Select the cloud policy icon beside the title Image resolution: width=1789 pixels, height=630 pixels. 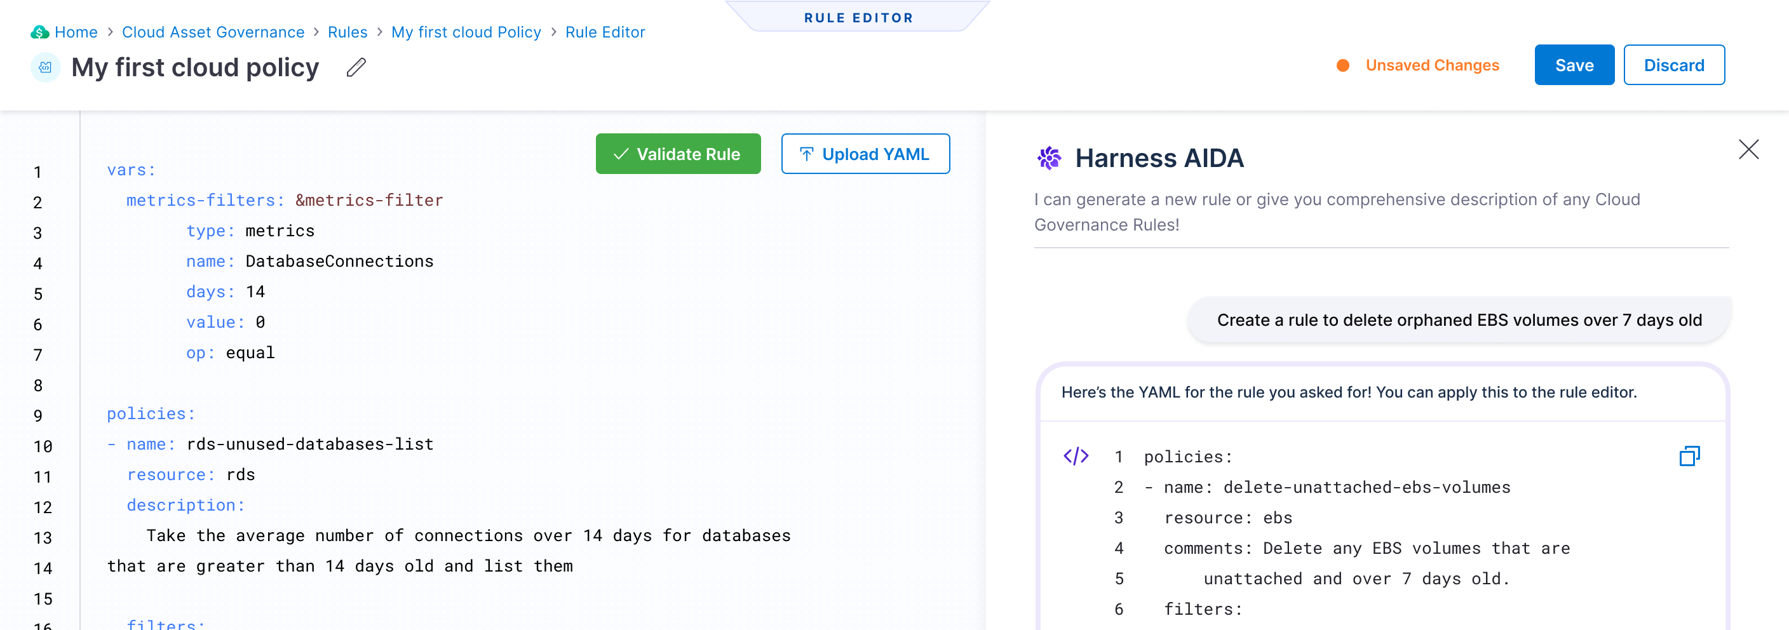pyautogui.click(x=45, y=67)
